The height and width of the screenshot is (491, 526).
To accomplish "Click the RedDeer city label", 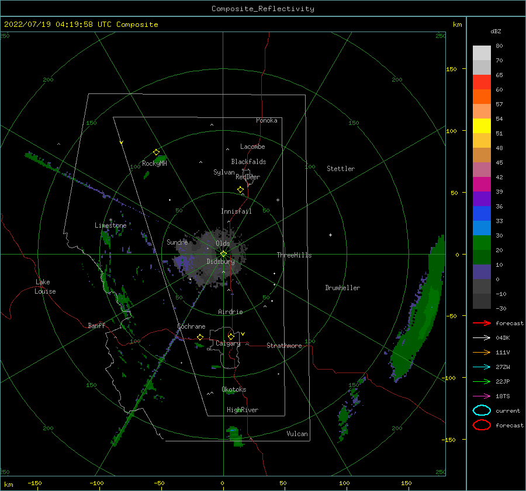I will tap(248, 177).
